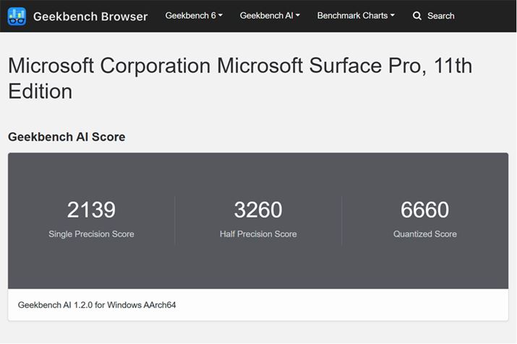Image resolution: width=517 pixels, height=344 pixels.
Task: Open the Geekbench Browser home link
Action: (x=90, y=17)
